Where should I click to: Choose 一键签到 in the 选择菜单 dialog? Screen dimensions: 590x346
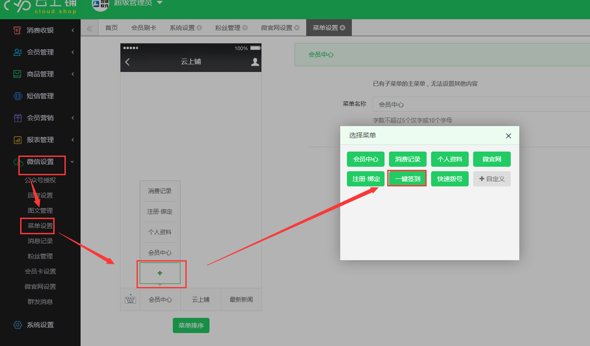point(408,179)
